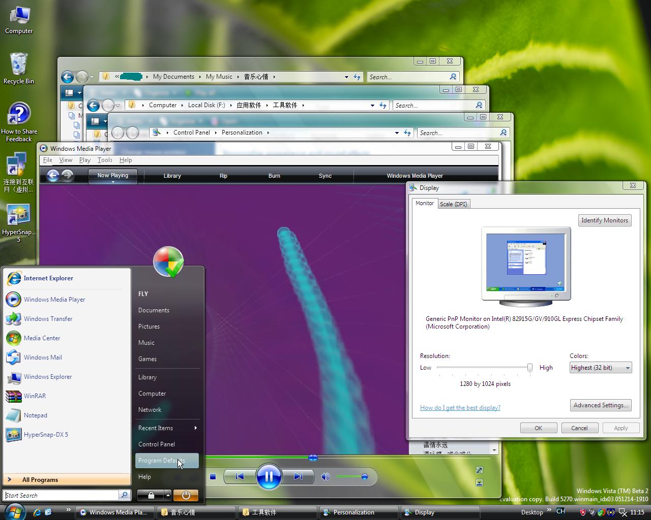Image resolution: width=651 pixels, height=520 pixels.
Task: Open the Computer desktop icon
Action: tap(19, 20)
